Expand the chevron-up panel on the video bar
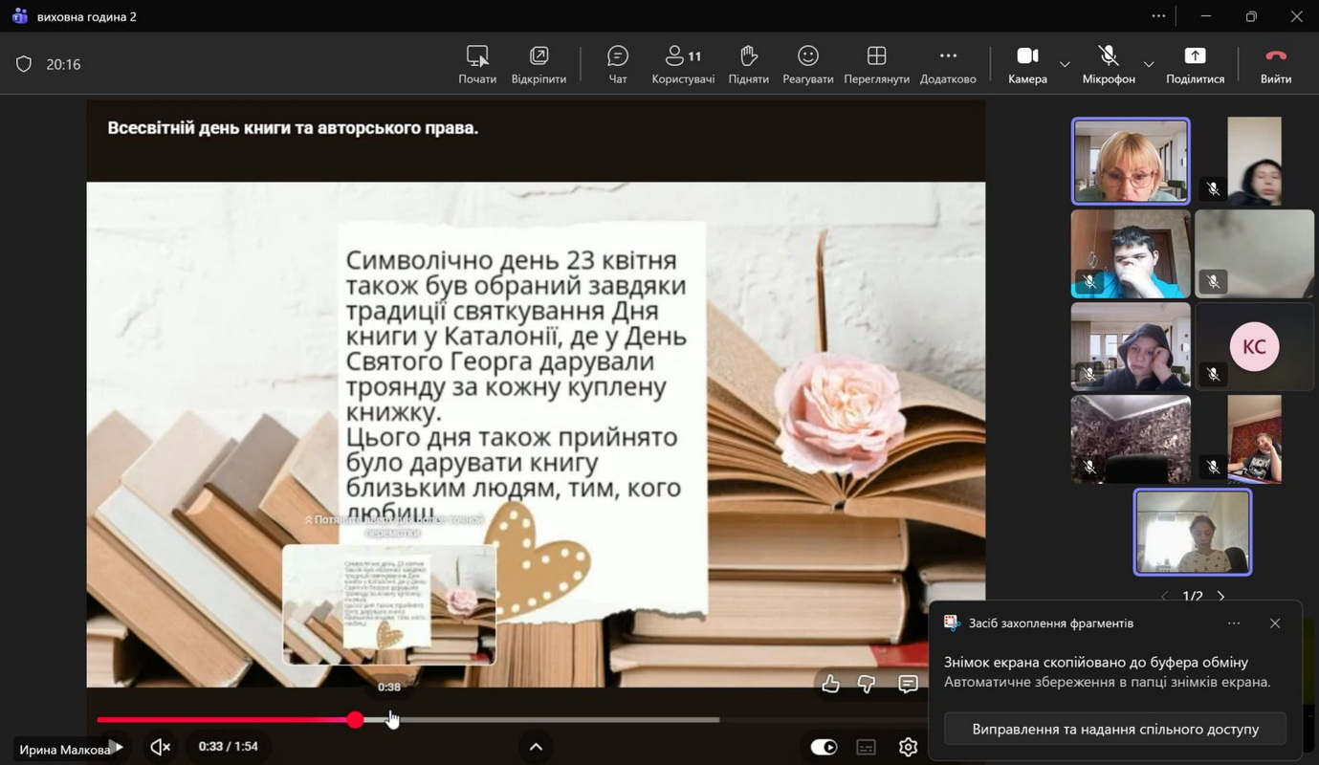 point(536,747)
